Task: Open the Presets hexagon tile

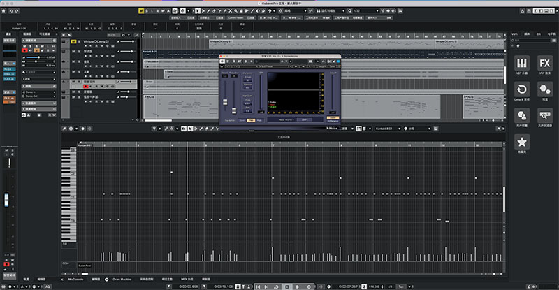Action: pyautogui.click(x=545, y=89)
